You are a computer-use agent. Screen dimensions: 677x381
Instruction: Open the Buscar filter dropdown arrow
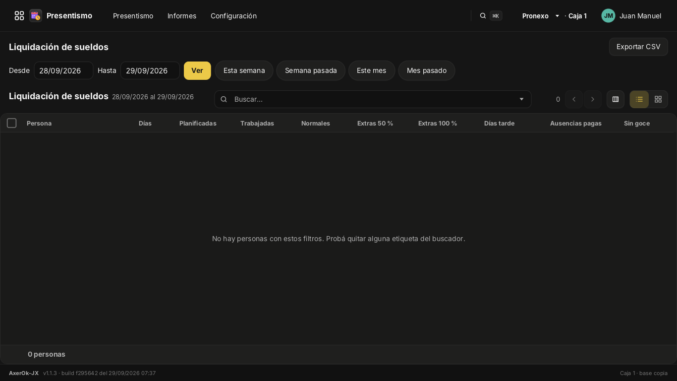pos(521,99)
